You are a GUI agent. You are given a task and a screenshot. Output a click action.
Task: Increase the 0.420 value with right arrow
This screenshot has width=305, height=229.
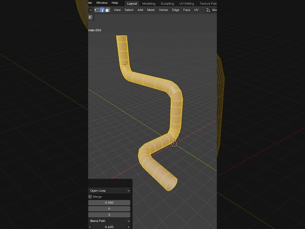pyautogui.click(x=128, y=227)
